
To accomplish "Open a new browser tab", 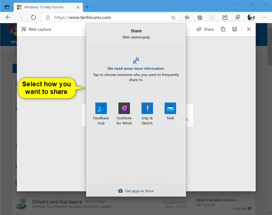I will point(87,7).
